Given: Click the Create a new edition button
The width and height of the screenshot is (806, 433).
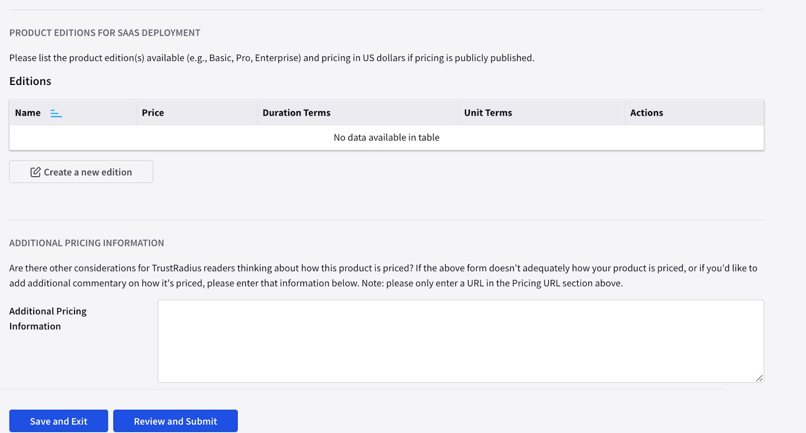Looking at the screenshot, I should pos(81,172).
